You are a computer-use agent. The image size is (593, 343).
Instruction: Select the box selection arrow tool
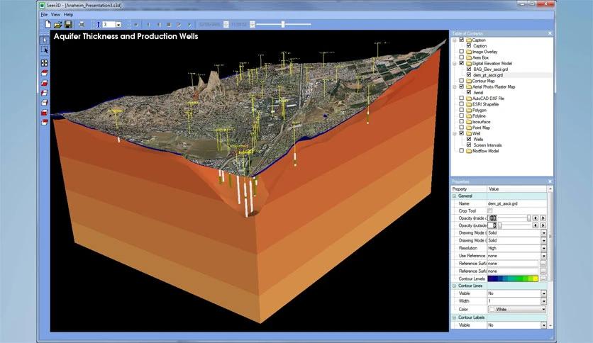[45, 50]
